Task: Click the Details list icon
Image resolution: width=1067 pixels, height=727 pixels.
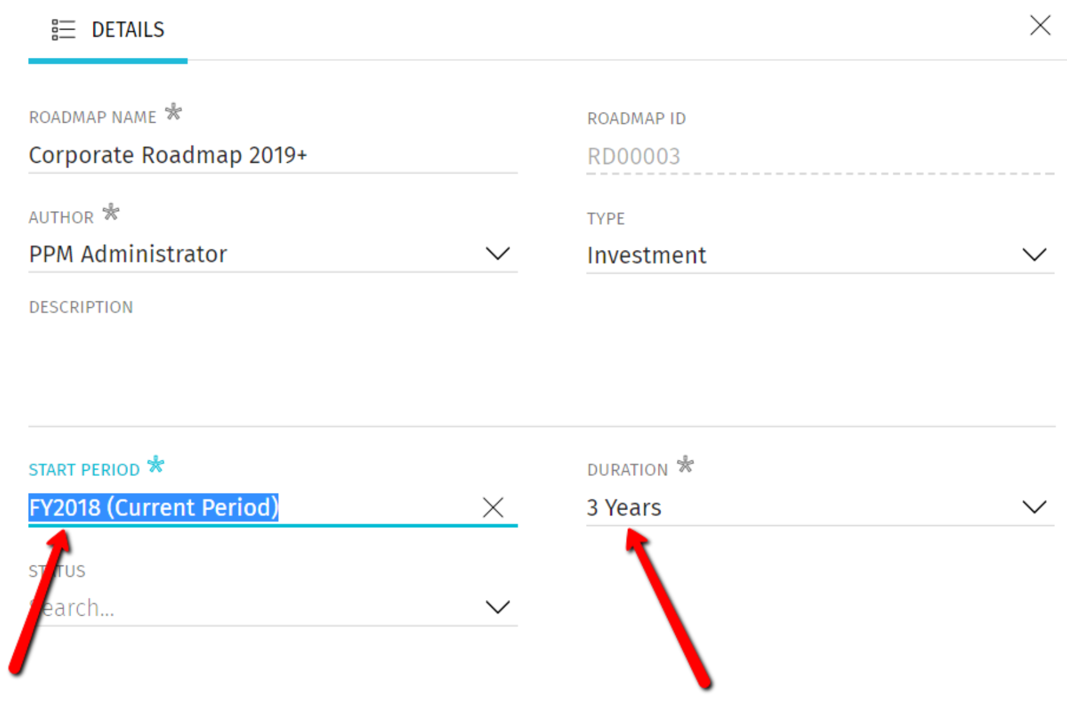Action: click(x=63, y=30)
